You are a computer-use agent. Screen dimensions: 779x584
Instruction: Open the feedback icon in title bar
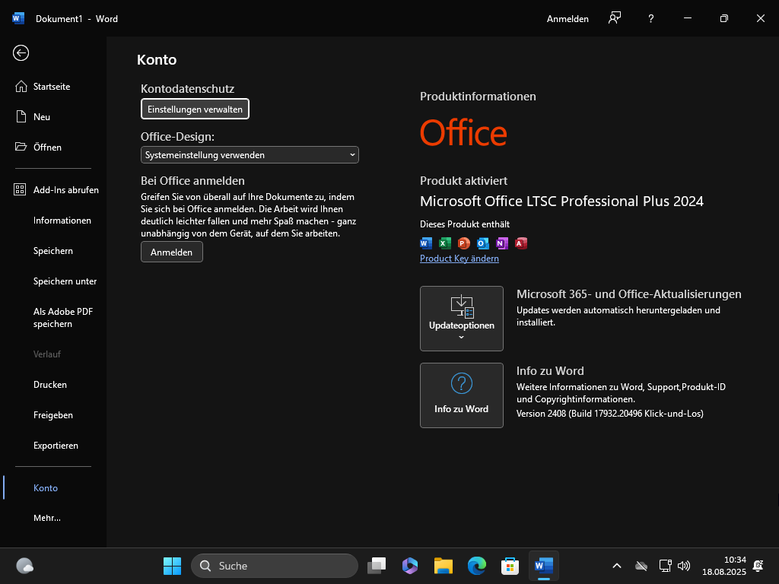click(x=615, y=18)
